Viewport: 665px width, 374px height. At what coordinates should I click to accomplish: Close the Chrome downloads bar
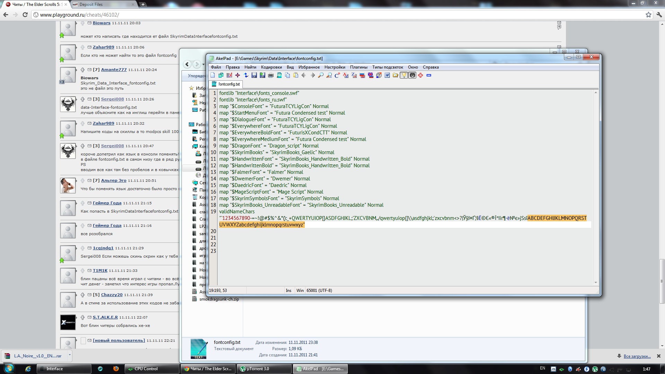658,356
